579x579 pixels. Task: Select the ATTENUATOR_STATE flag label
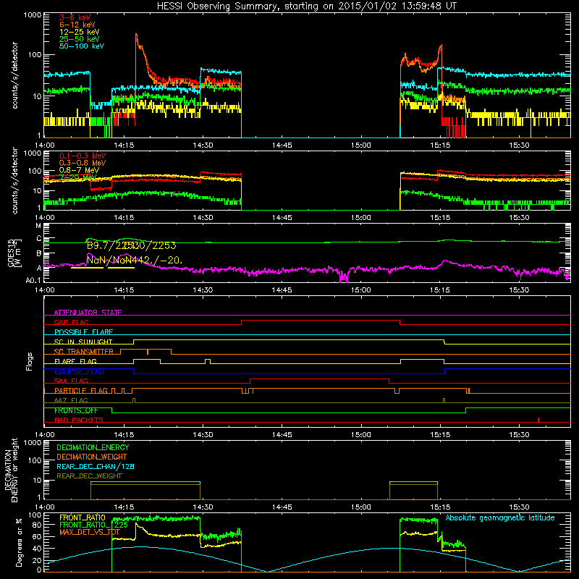point(88,313)
